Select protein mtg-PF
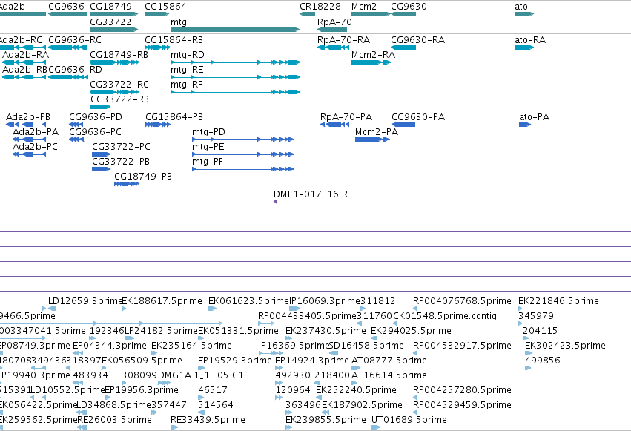Viewport: 631px width, 431px height. (x=243, y=169)
